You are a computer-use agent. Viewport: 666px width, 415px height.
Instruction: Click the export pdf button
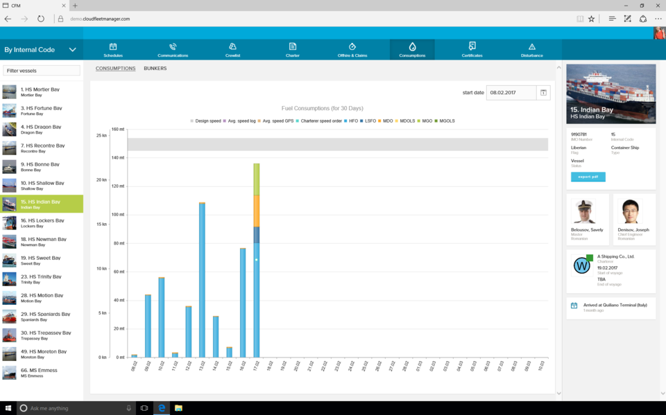click(x=588, y=177)
